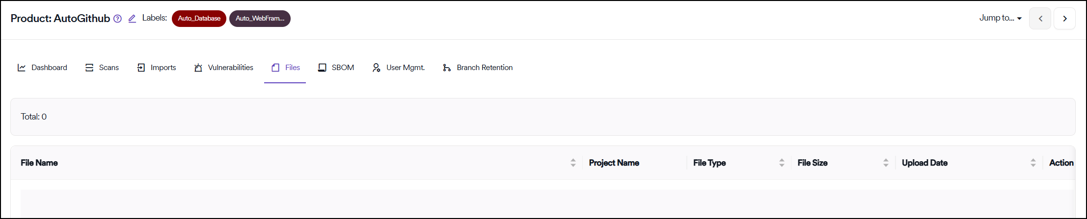Open the Jump to... dropdown
1087x219 pixels.
(x=1000, y=18)
